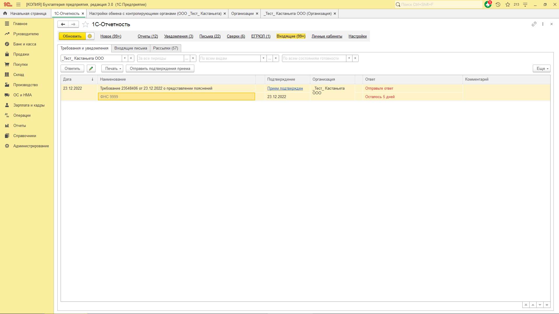Click the За все периоды field
Viewport: 559px width, 314px height.
(161, 58)
